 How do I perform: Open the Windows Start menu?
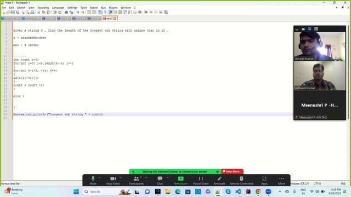click(76, 192)
